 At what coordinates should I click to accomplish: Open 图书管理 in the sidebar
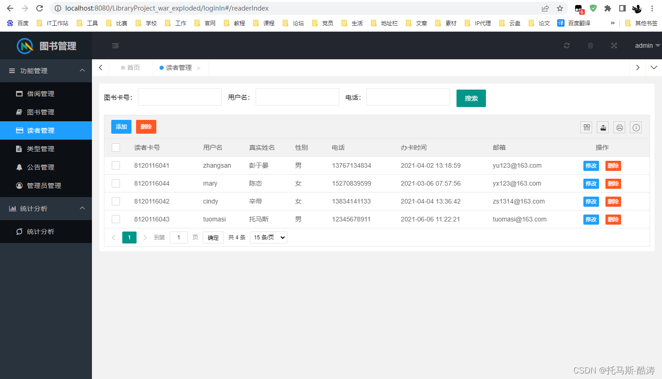pos(46,112)
